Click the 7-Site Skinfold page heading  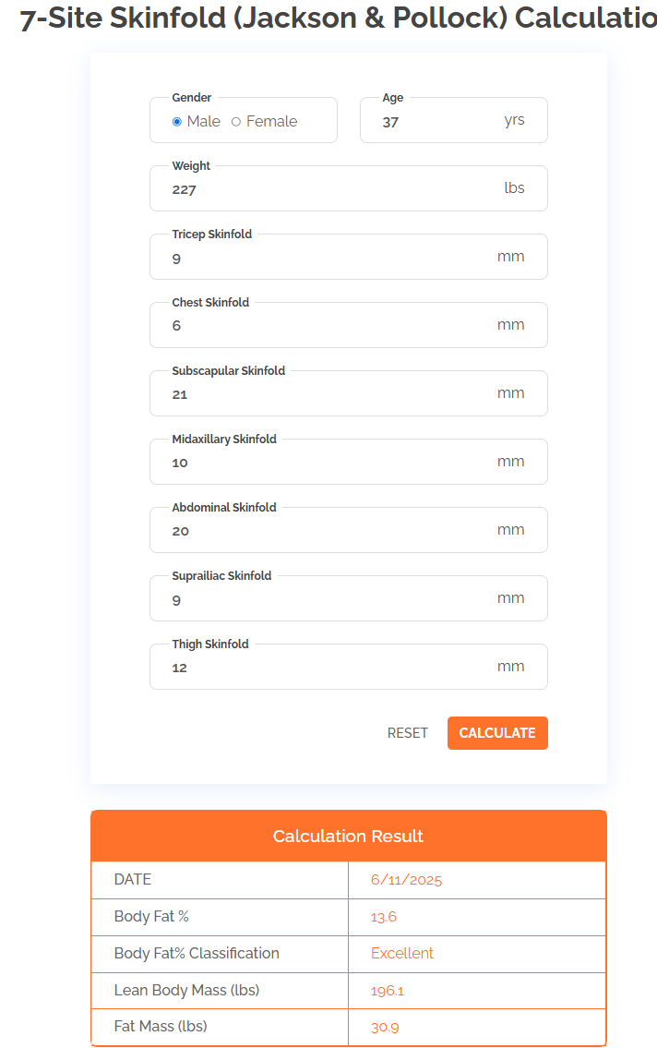pyautogui.click(x=339, y=18)
